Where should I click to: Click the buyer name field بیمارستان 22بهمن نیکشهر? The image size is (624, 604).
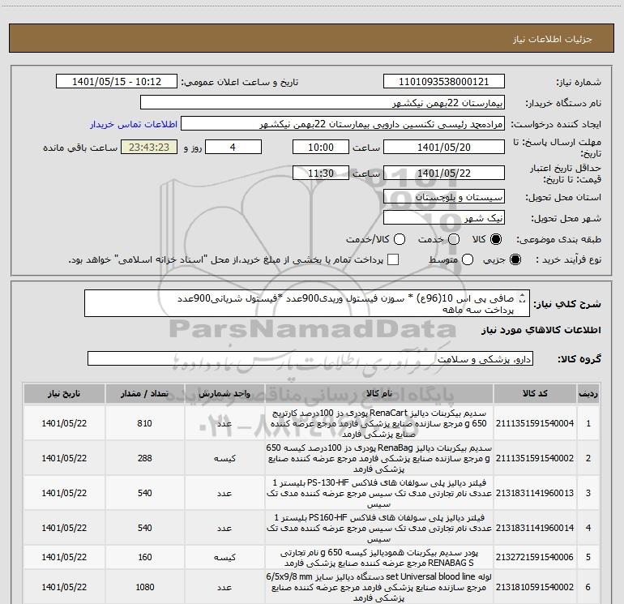(323, 103)
